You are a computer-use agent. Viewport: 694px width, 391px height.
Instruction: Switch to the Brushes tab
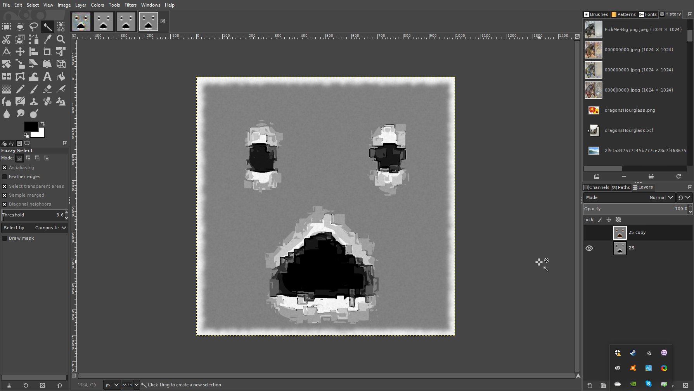[596, 14]
